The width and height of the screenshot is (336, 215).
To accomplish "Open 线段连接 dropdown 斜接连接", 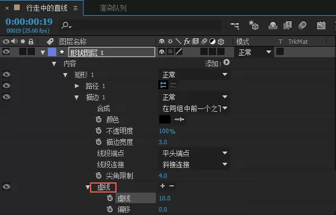I will tap(194, 164).
